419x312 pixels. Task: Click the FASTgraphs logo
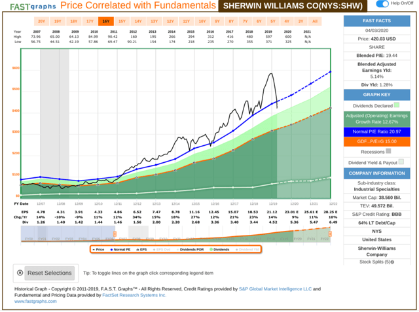[x=33, y=7]
